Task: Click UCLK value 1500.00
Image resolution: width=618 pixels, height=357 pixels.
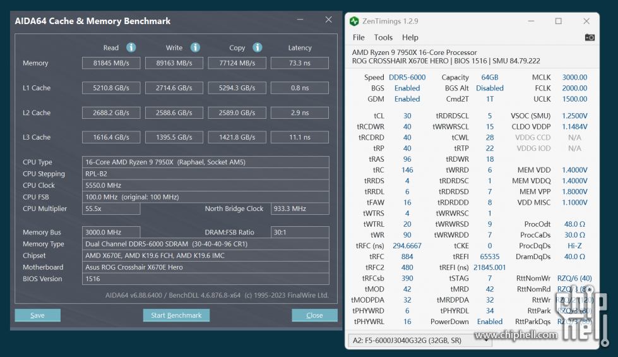Action: coord(574,99)
